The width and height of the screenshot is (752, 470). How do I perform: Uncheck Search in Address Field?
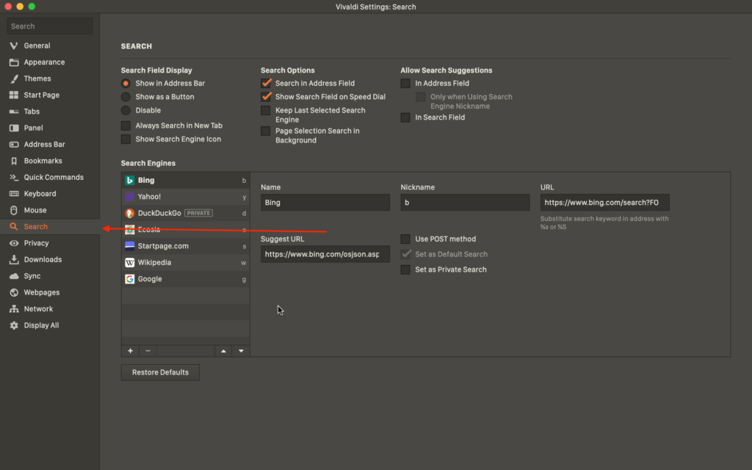266,84
